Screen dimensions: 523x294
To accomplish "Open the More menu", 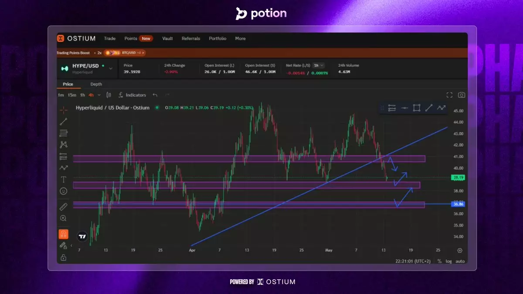I will point(240,38).
